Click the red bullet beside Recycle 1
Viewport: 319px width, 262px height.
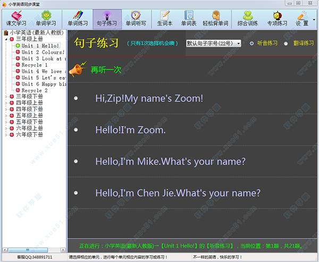pyautogui.click(x=18, y=65)
